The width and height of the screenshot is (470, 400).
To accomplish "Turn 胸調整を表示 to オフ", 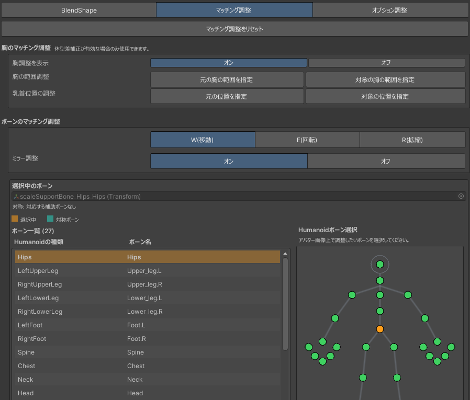I will pos(387,63).
